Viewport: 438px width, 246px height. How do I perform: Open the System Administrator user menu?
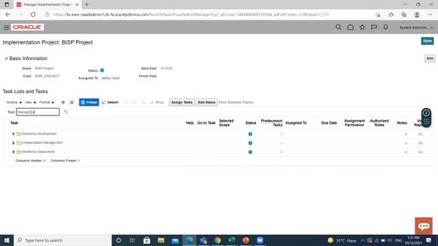(416, 27)
